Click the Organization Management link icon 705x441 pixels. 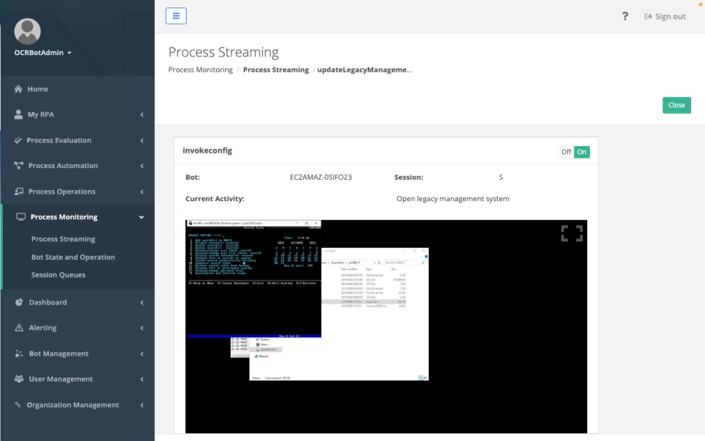17,404
